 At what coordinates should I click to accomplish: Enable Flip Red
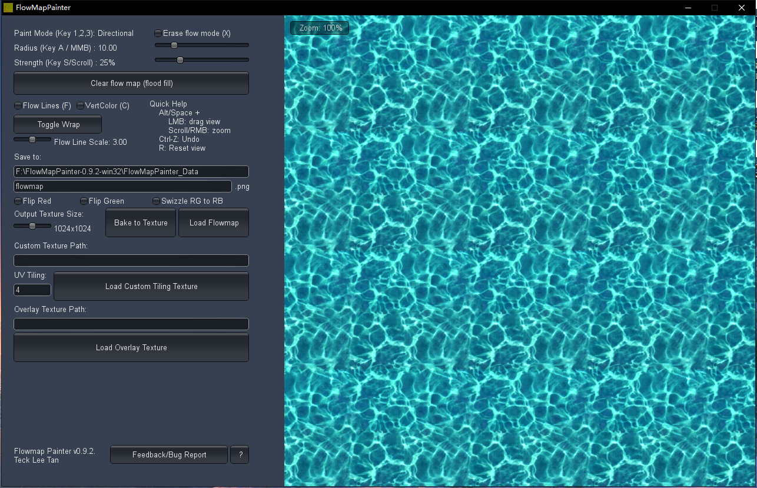18,201
